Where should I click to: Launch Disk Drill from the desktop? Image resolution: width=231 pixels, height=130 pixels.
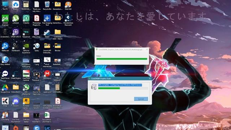coord(68,6)
